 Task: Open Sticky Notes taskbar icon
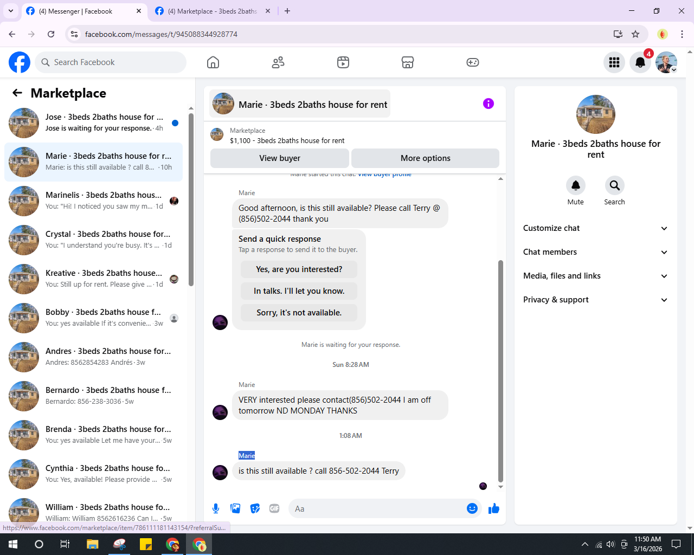(146, 544)
